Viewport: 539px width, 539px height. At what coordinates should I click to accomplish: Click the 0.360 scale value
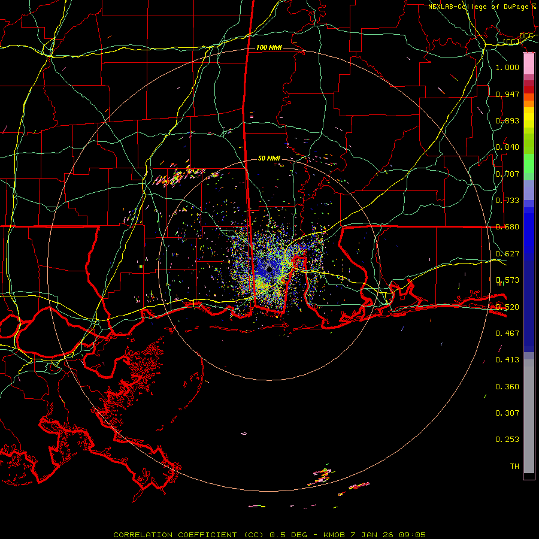coord(507,387)
